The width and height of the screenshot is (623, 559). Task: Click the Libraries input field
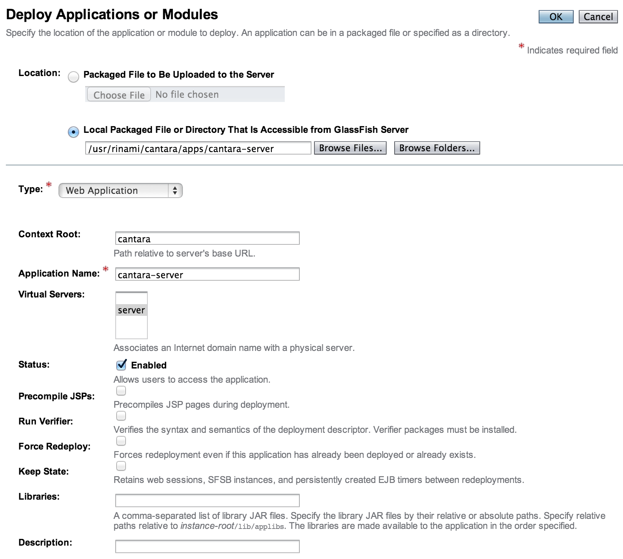[207, 500]
